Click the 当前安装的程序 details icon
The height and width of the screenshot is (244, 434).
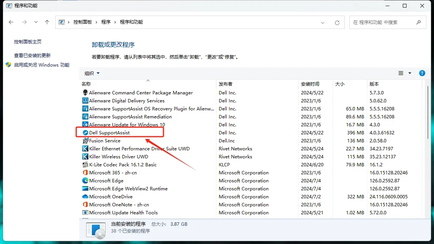[96, 230]
